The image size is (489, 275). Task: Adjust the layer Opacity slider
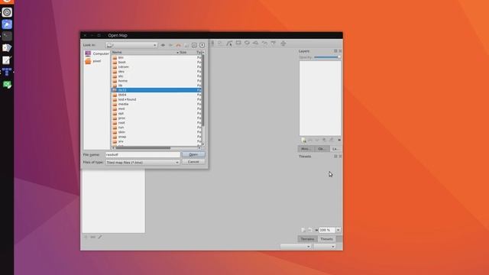tap(328, 57)
